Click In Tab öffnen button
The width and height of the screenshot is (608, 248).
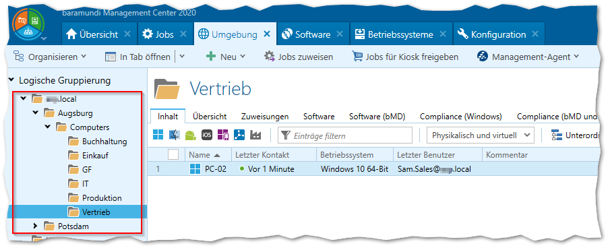coord(138,57)
